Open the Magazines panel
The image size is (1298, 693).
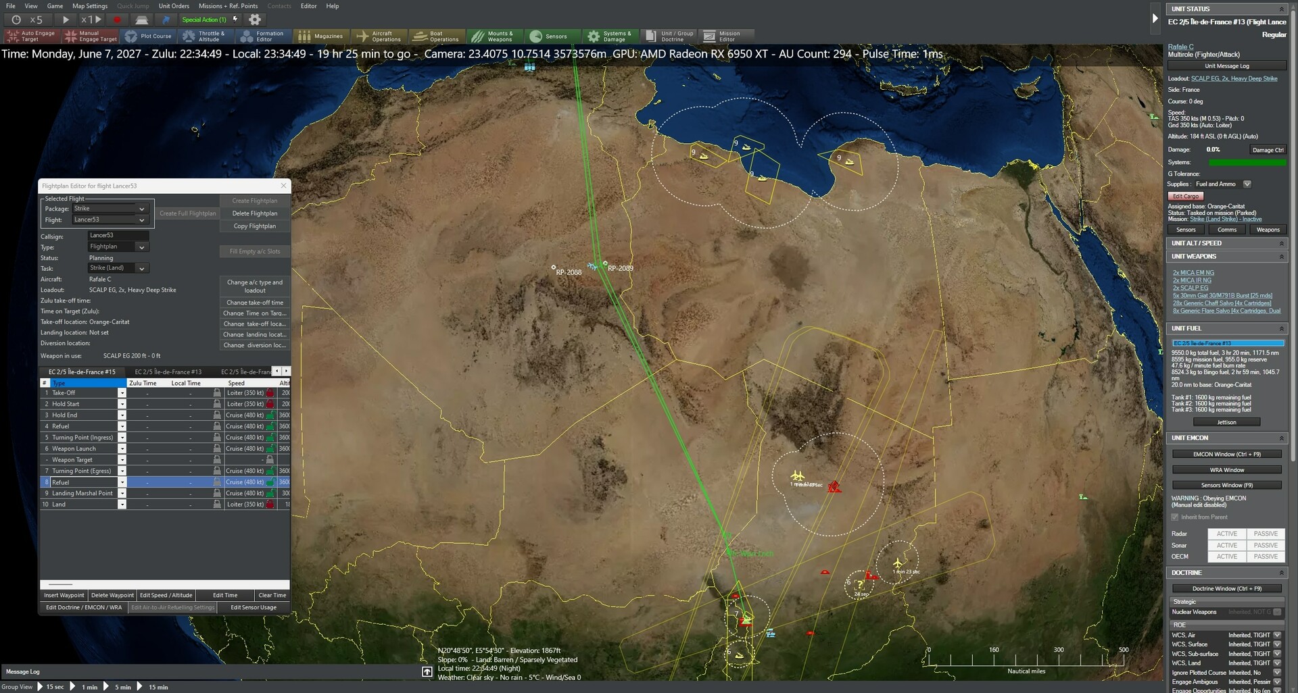coord(322,36)
